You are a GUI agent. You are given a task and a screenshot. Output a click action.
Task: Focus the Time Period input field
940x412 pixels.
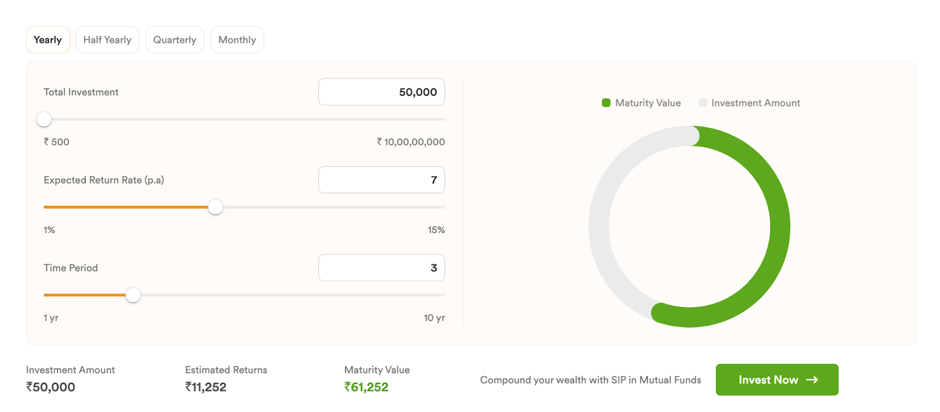pos(381,268)
